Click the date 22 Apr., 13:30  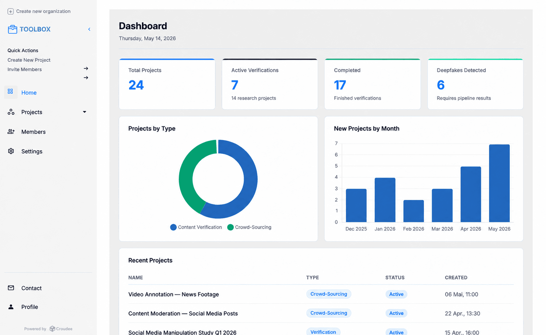click(x=462, y=314)
